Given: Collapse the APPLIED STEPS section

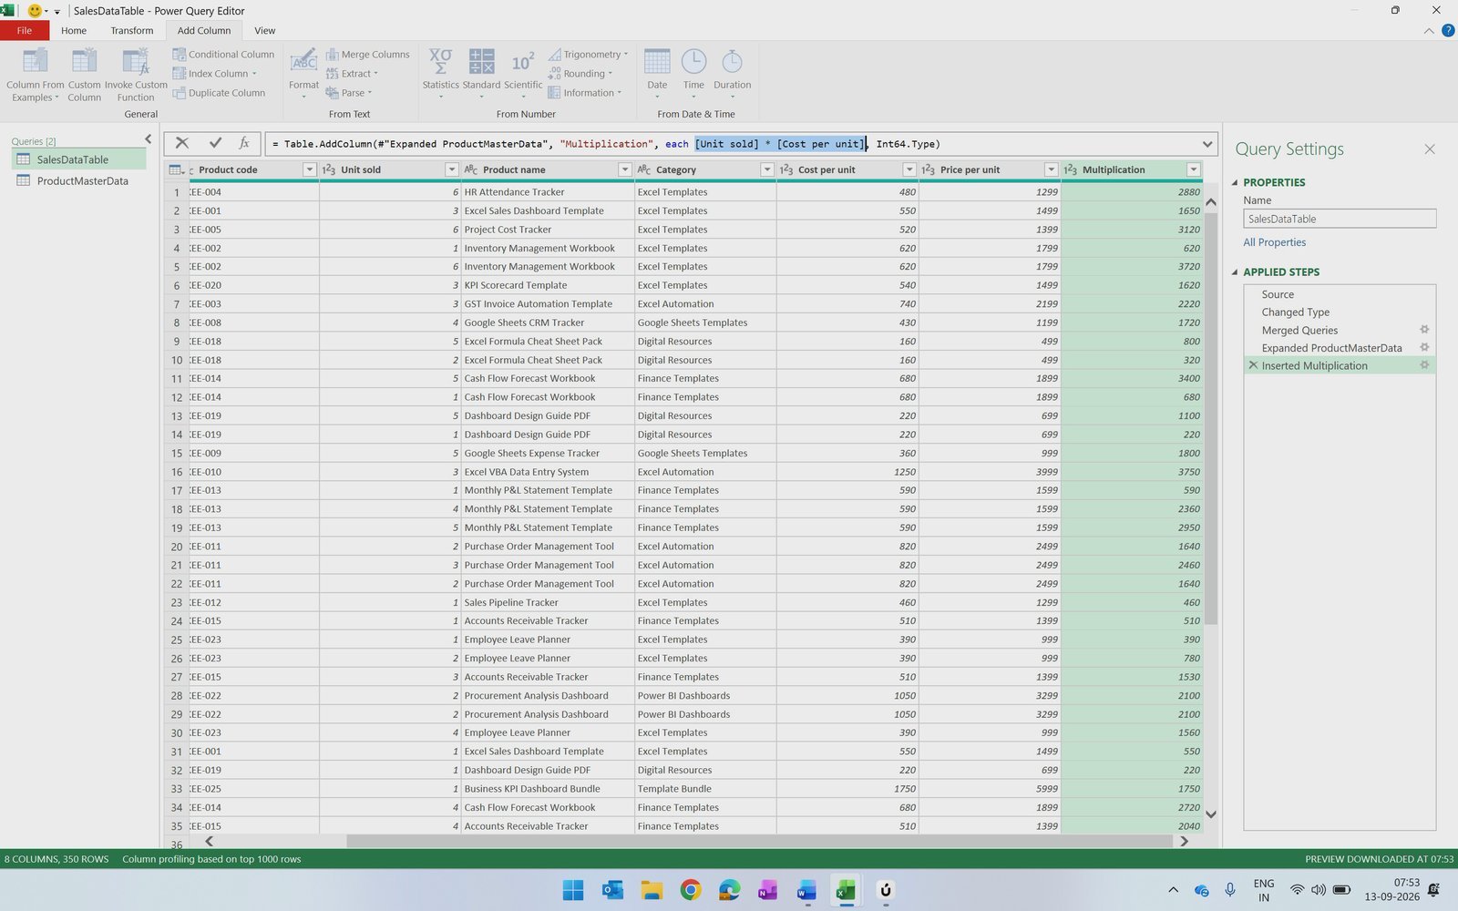Looking at the screenshot, I should 1235,271.
